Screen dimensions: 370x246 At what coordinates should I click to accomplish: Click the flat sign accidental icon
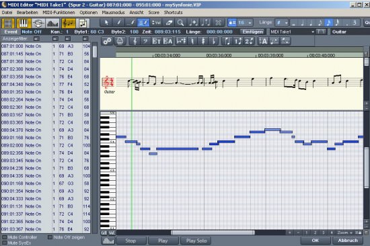tap(213, 41)
